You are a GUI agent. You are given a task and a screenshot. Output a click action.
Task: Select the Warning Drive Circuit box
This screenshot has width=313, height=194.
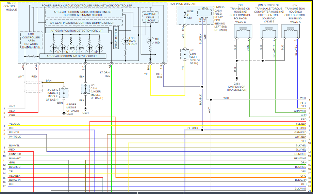[150, 17]
